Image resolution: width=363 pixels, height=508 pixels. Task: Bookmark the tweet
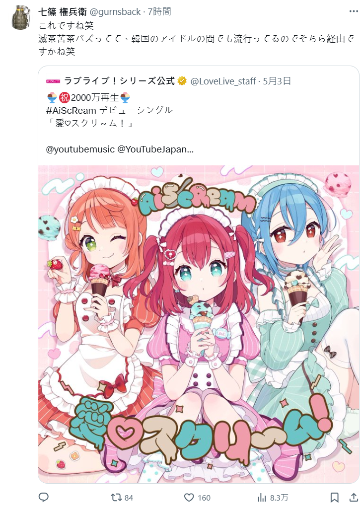click(335, 498)
